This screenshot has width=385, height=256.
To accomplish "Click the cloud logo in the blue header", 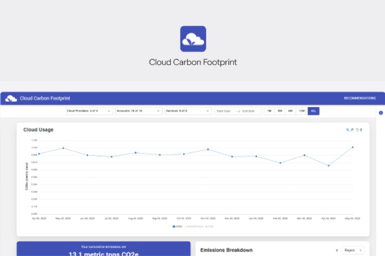I will (11, 98).
